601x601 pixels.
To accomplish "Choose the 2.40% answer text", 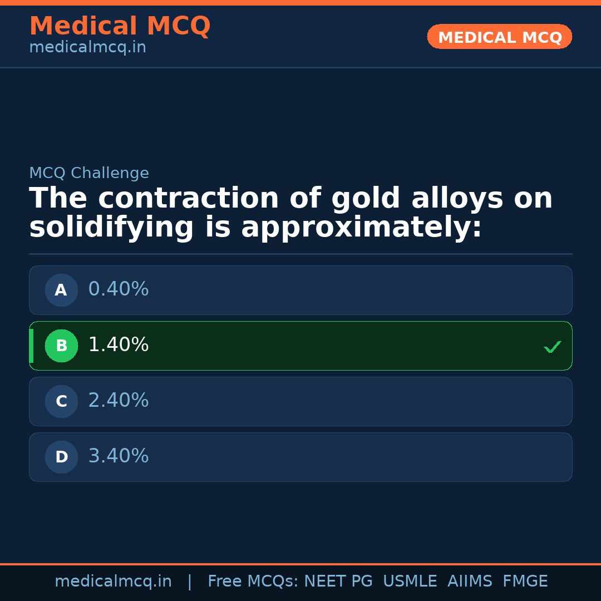I will pyautogui.click(x=119, y=401).
